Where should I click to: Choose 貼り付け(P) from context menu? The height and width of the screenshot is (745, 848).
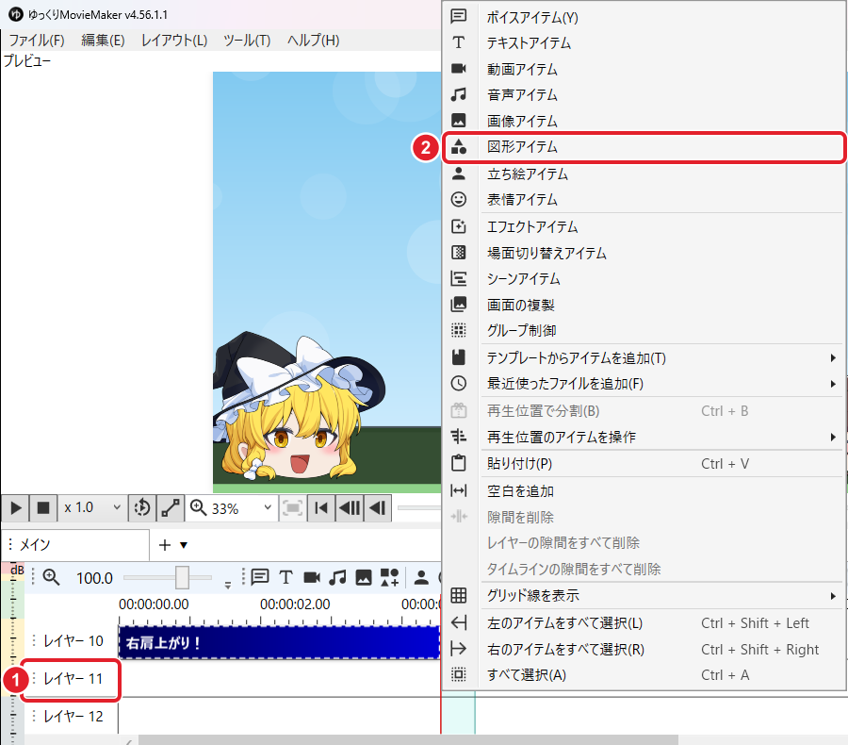click(644, 463)
